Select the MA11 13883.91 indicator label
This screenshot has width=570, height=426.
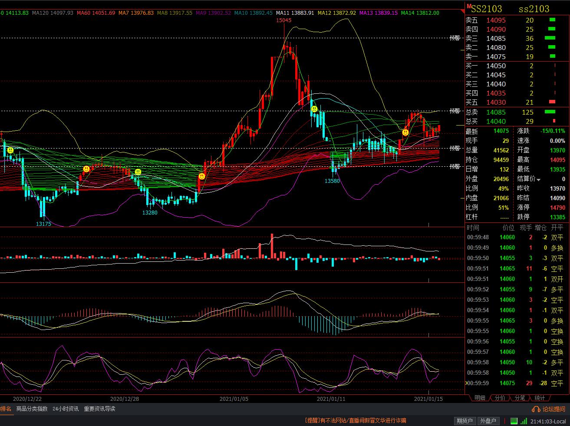(295, 13)
